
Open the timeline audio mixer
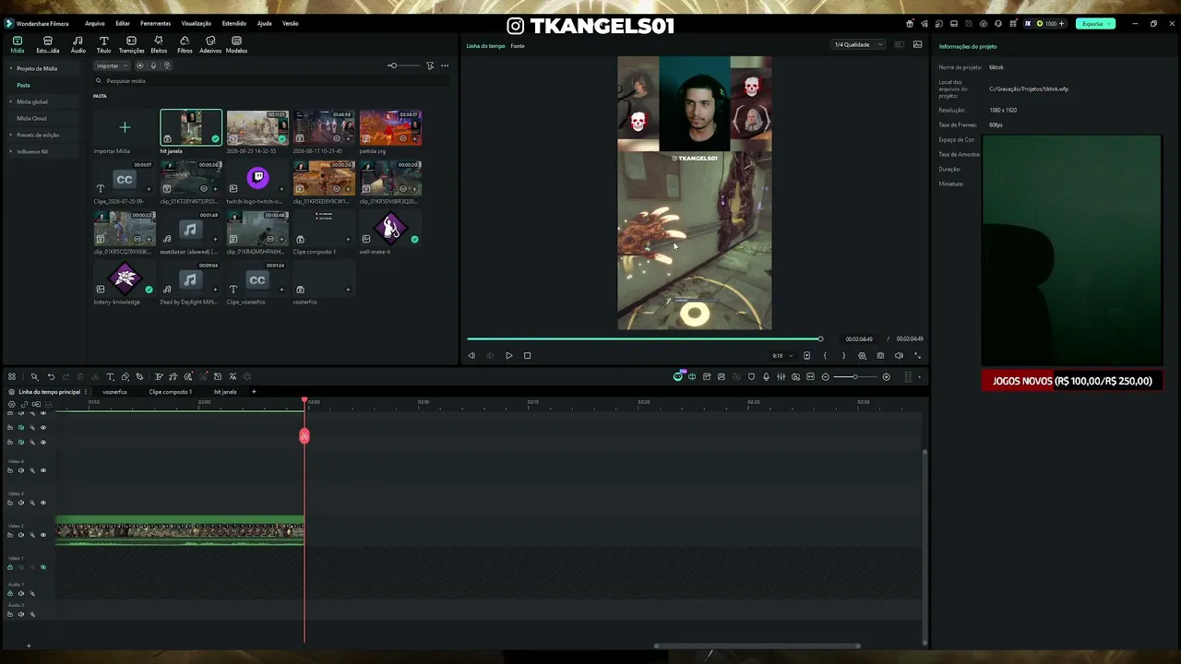[781, 376]
